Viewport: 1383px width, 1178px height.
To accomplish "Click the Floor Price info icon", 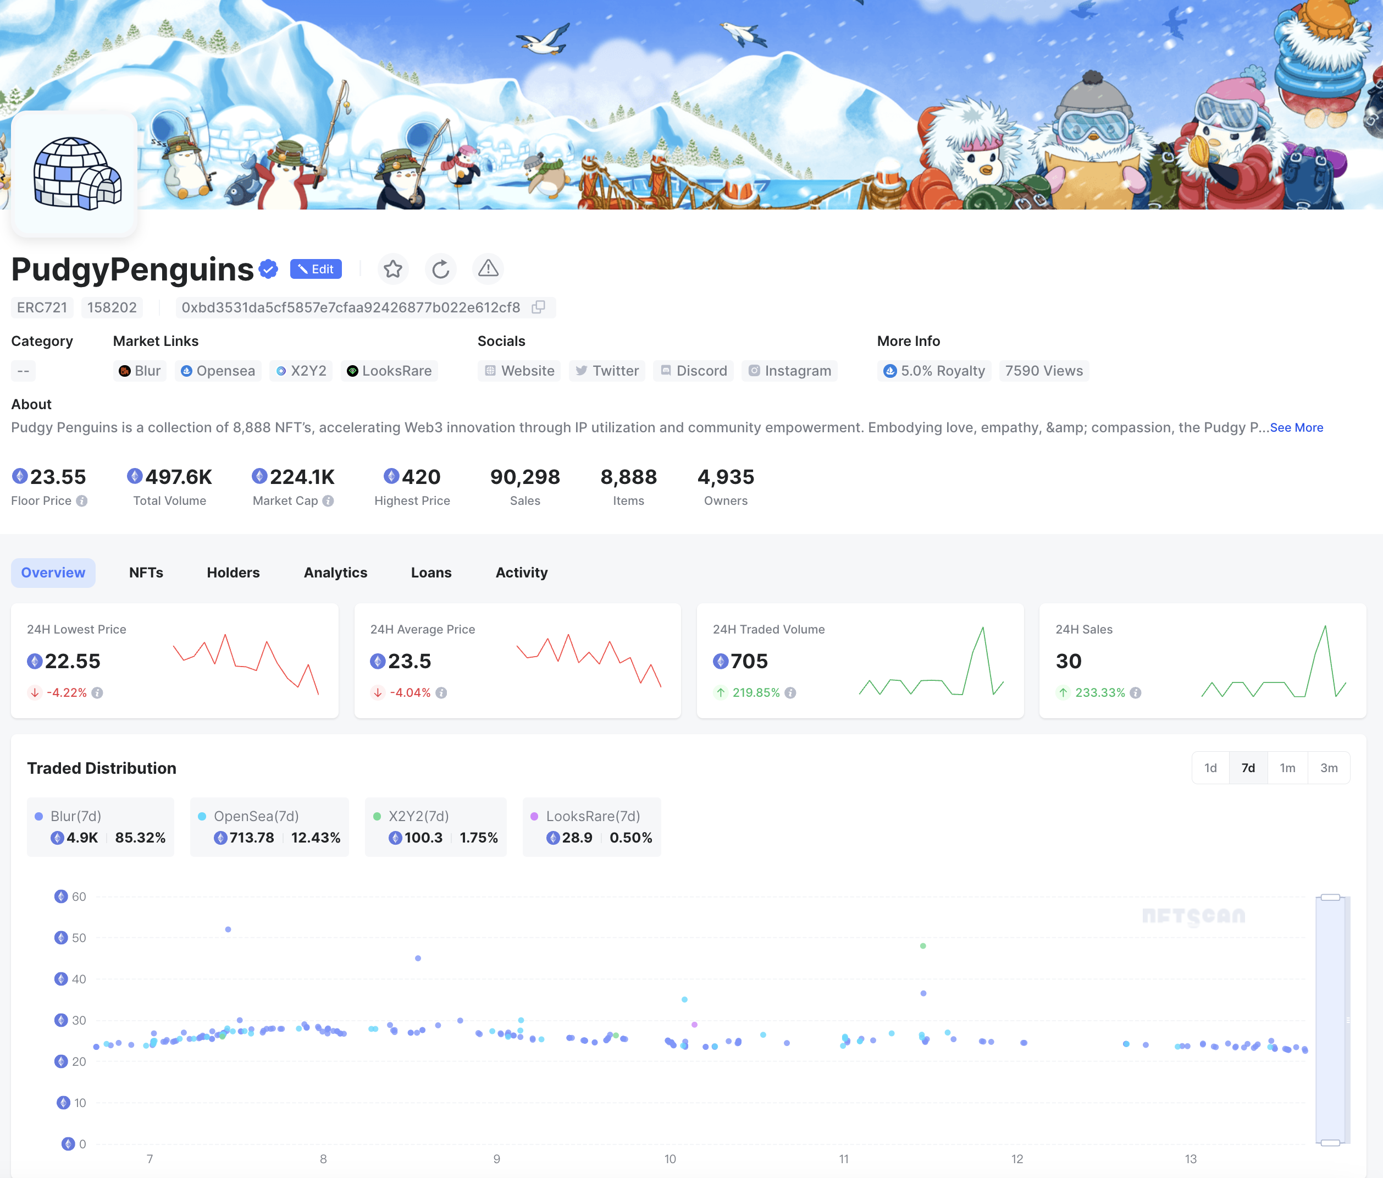I will tap(81, 501).
